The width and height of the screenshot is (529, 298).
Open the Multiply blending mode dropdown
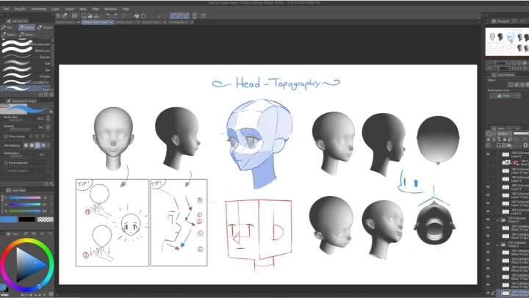[x=504, y=134]
